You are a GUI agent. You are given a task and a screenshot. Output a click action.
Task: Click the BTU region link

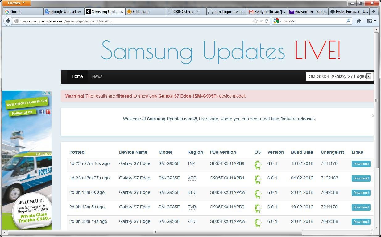191,192
